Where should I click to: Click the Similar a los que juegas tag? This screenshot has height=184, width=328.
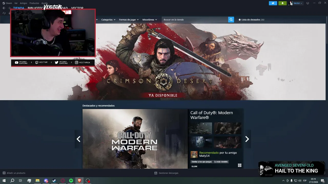point(202,162)
